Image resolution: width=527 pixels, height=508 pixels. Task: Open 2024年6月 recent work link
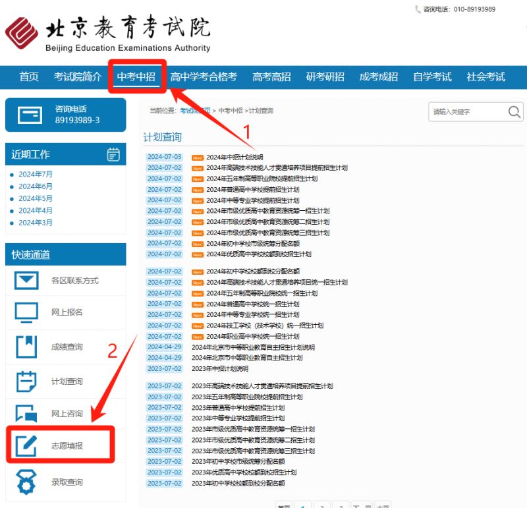[x=36, y=186]
